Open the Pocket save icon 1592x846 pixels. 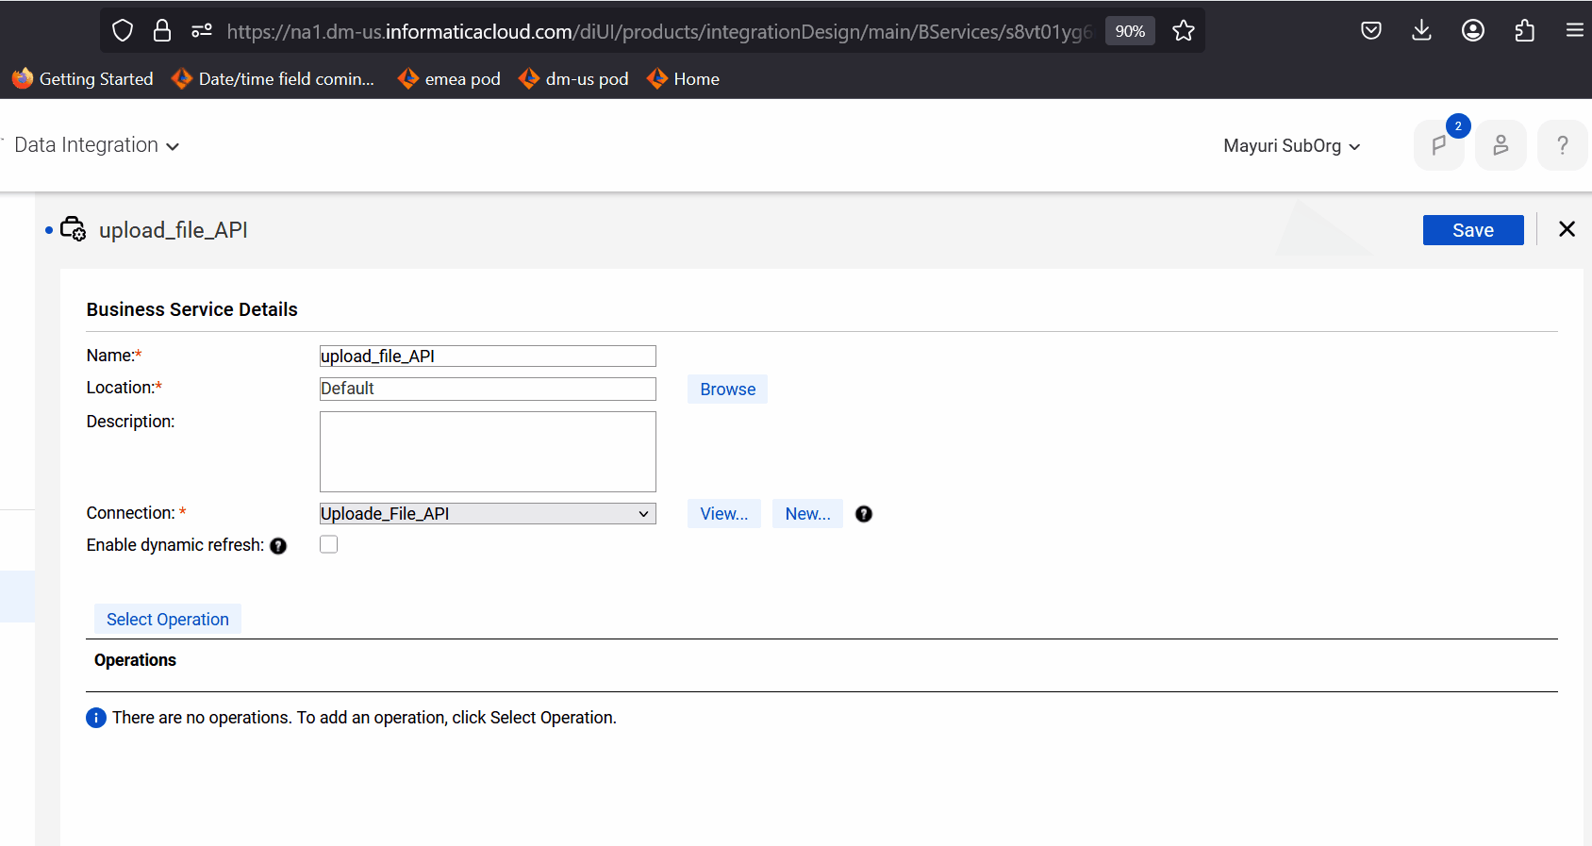click(x=1371, y=31)
